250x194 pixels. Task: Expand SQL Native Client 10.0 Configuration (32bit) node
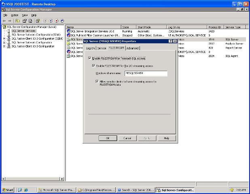click(4, 38)
